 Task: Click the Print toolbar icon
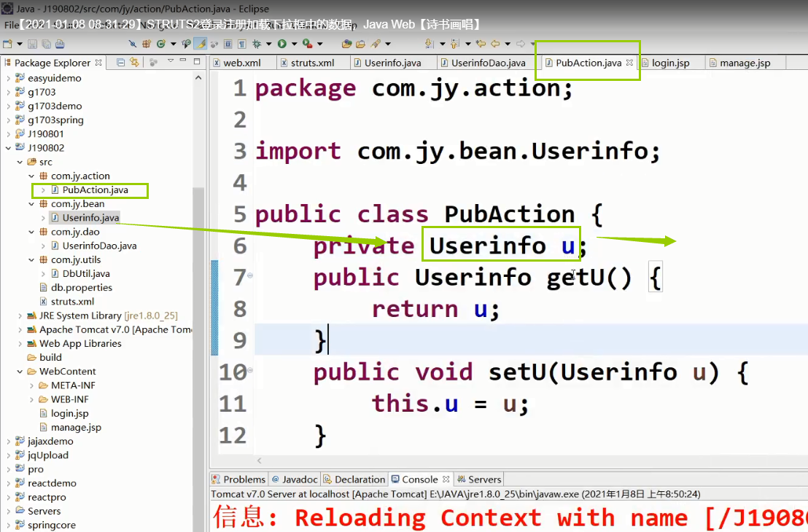(x=60, y=44)
